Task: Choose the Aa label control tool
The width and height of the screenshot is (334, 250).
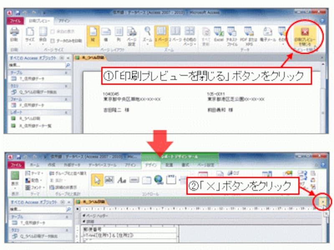Action: tap(121, 180)
